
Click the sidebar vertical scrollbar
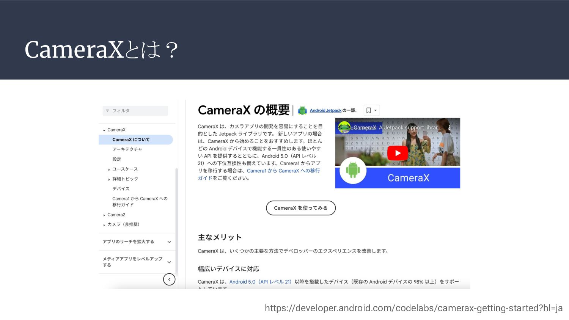click(177, 222)
